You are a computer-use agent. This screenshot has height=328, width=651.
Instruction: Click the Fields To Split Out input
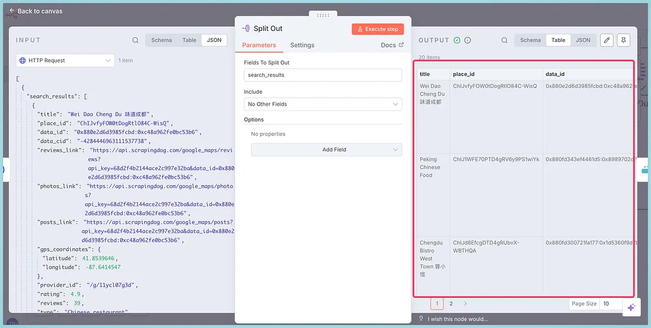coord(323,75)
